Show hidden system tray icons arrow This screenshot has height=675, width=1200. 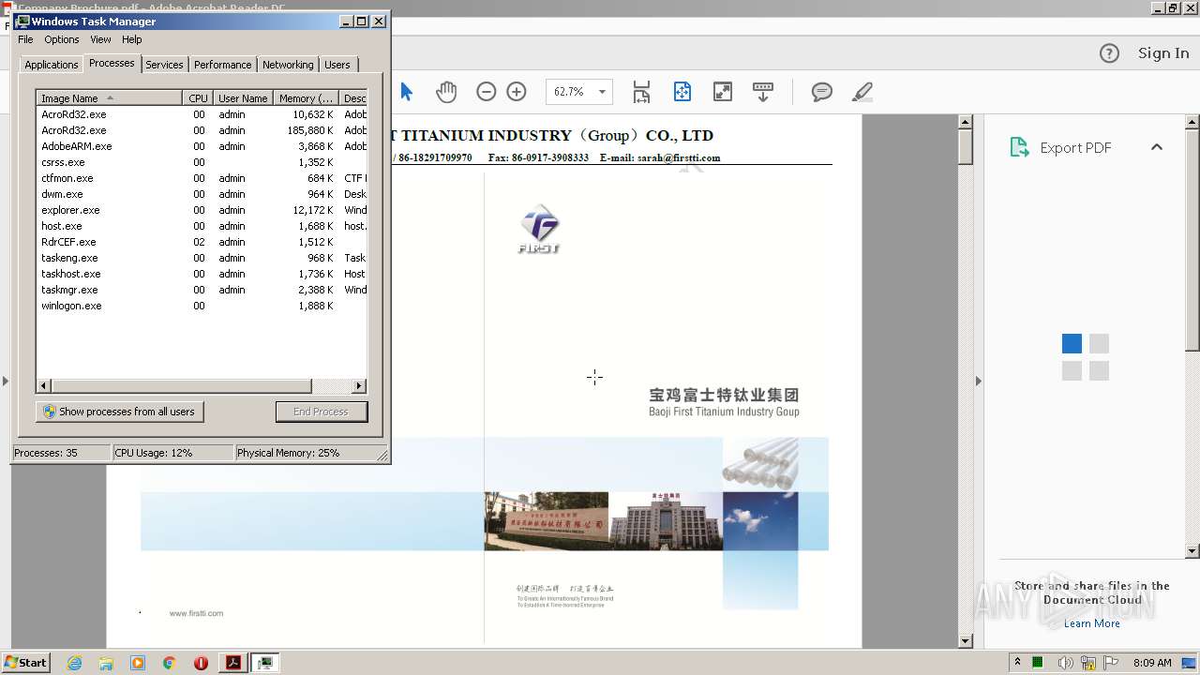click(1017, 662)
